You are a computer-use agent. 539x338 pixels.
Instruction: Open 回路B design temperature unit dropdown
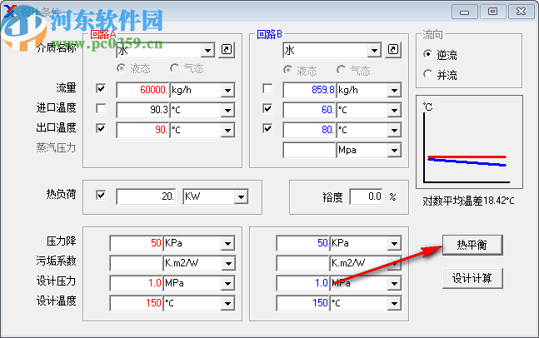[394, 303]
